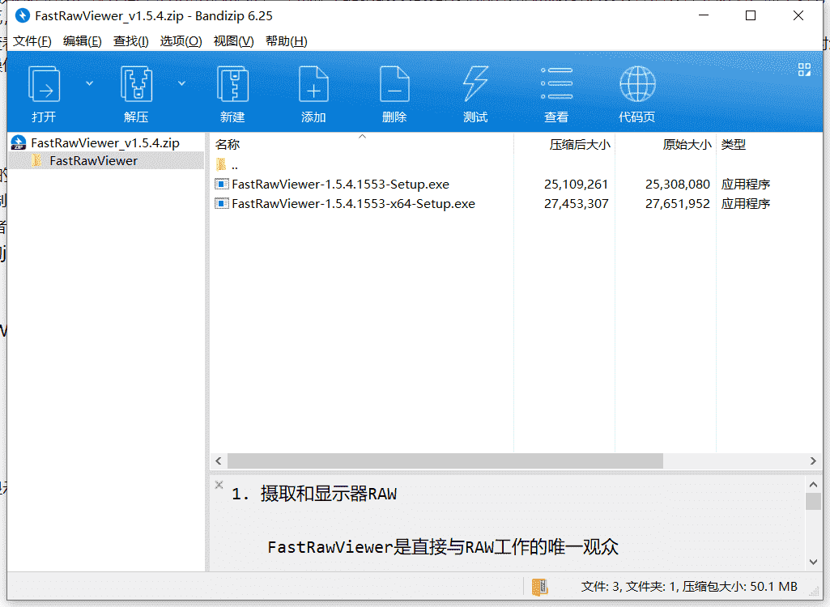This screenshot has width=830, height=607.
Task: Click the status text showing 压缩包大小: 50.1 MB
Action: [x=739, y=586]
